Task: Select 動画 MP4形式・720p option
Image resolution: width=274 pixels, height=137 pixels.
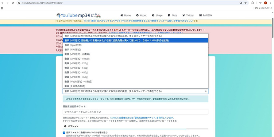Action: point(136,63)
